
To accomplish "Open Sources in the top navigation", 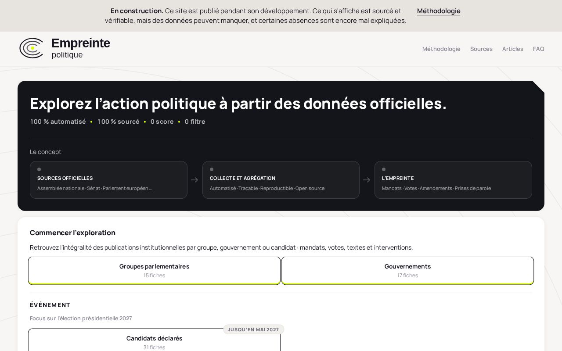I will [x=481, y=49].
